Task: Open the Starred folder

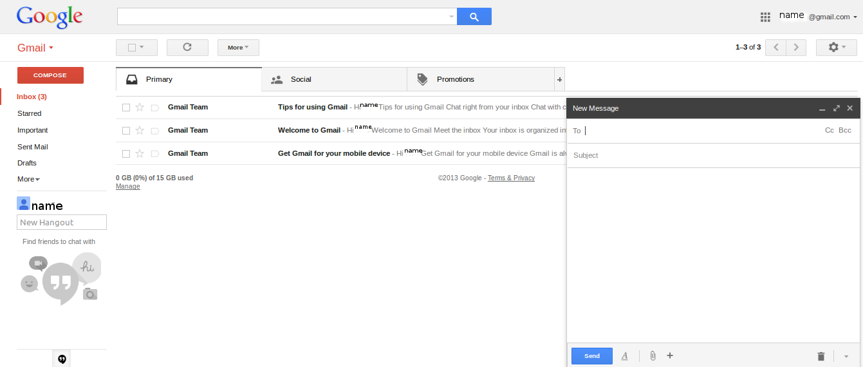Action: coord(30,113)
